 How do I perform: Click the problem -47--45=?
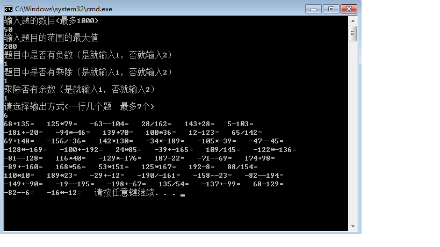point(266,141)
